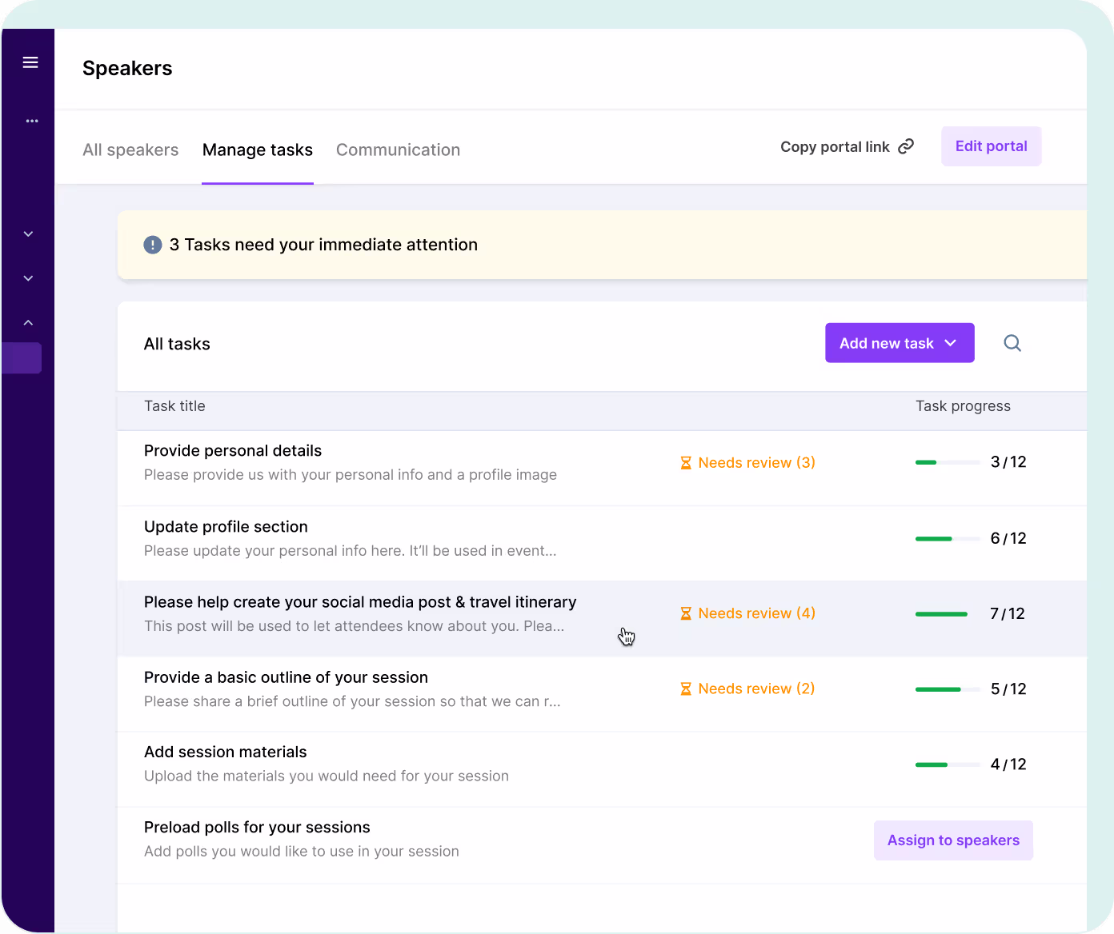
Task: Expand the first sidebar chevron section
Action: pos(29,233)
